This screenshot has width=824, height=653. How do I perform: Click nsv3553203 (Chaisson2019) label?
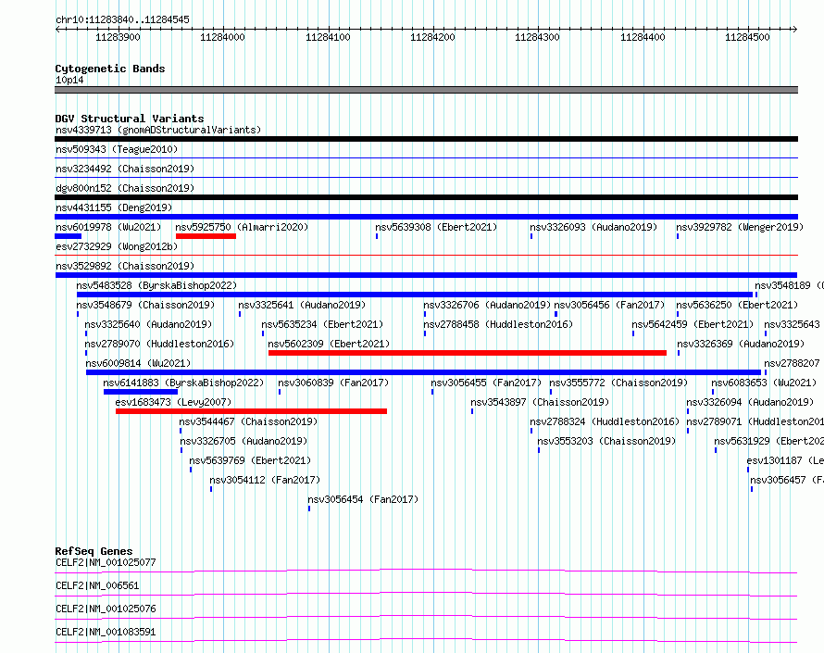click(x=606, y=441)
